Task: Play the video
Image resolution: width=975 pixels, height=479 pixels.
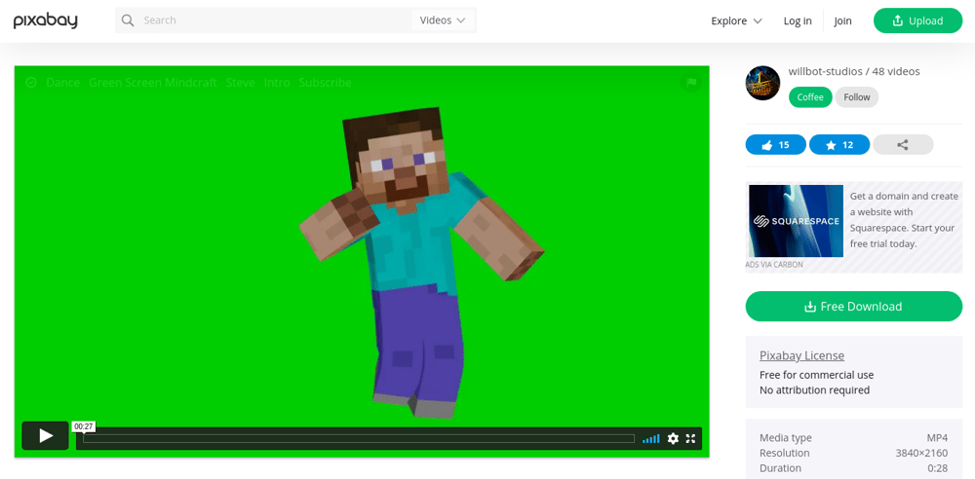Action: 46,435
